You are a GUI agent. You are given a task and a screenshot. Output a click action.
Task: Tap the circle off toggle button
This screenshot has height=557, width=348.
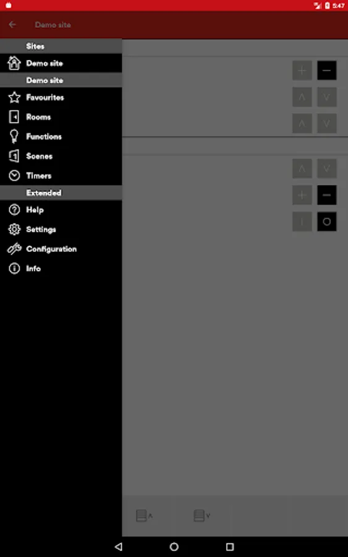327,222
